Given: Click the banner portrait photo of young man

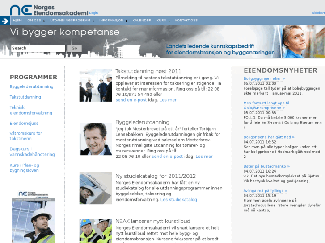Looking at the screenshot, I should click(303, 41).
